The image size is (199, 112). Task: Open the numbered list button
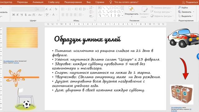coord(70,9)
